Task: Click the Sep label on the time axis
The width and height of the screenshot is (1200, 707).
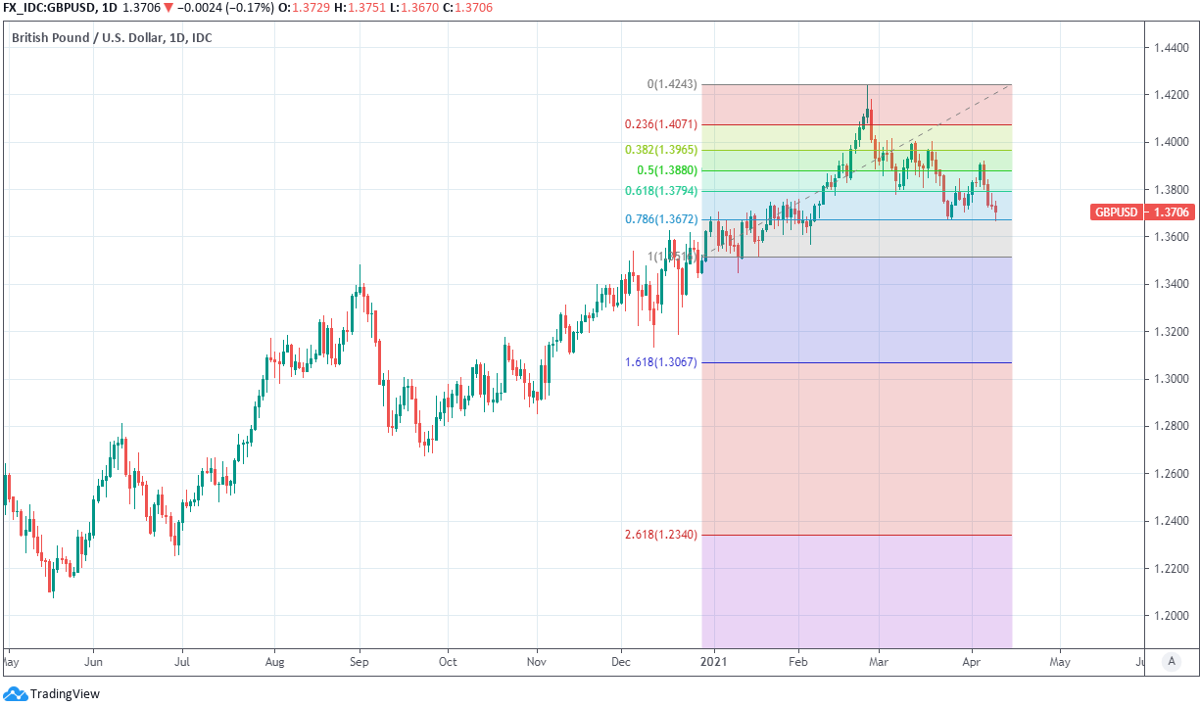Action: point(359,662)
